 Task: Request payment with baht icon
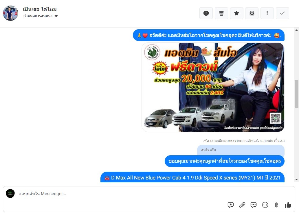click(276, 205)
